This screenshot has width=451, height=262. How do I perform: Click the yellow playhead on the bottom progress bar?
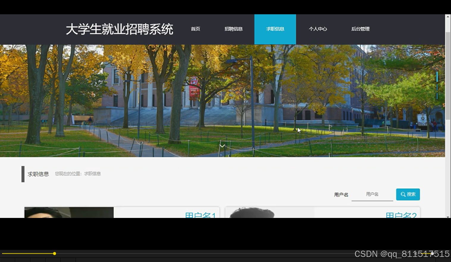click(x=55, y=253)
